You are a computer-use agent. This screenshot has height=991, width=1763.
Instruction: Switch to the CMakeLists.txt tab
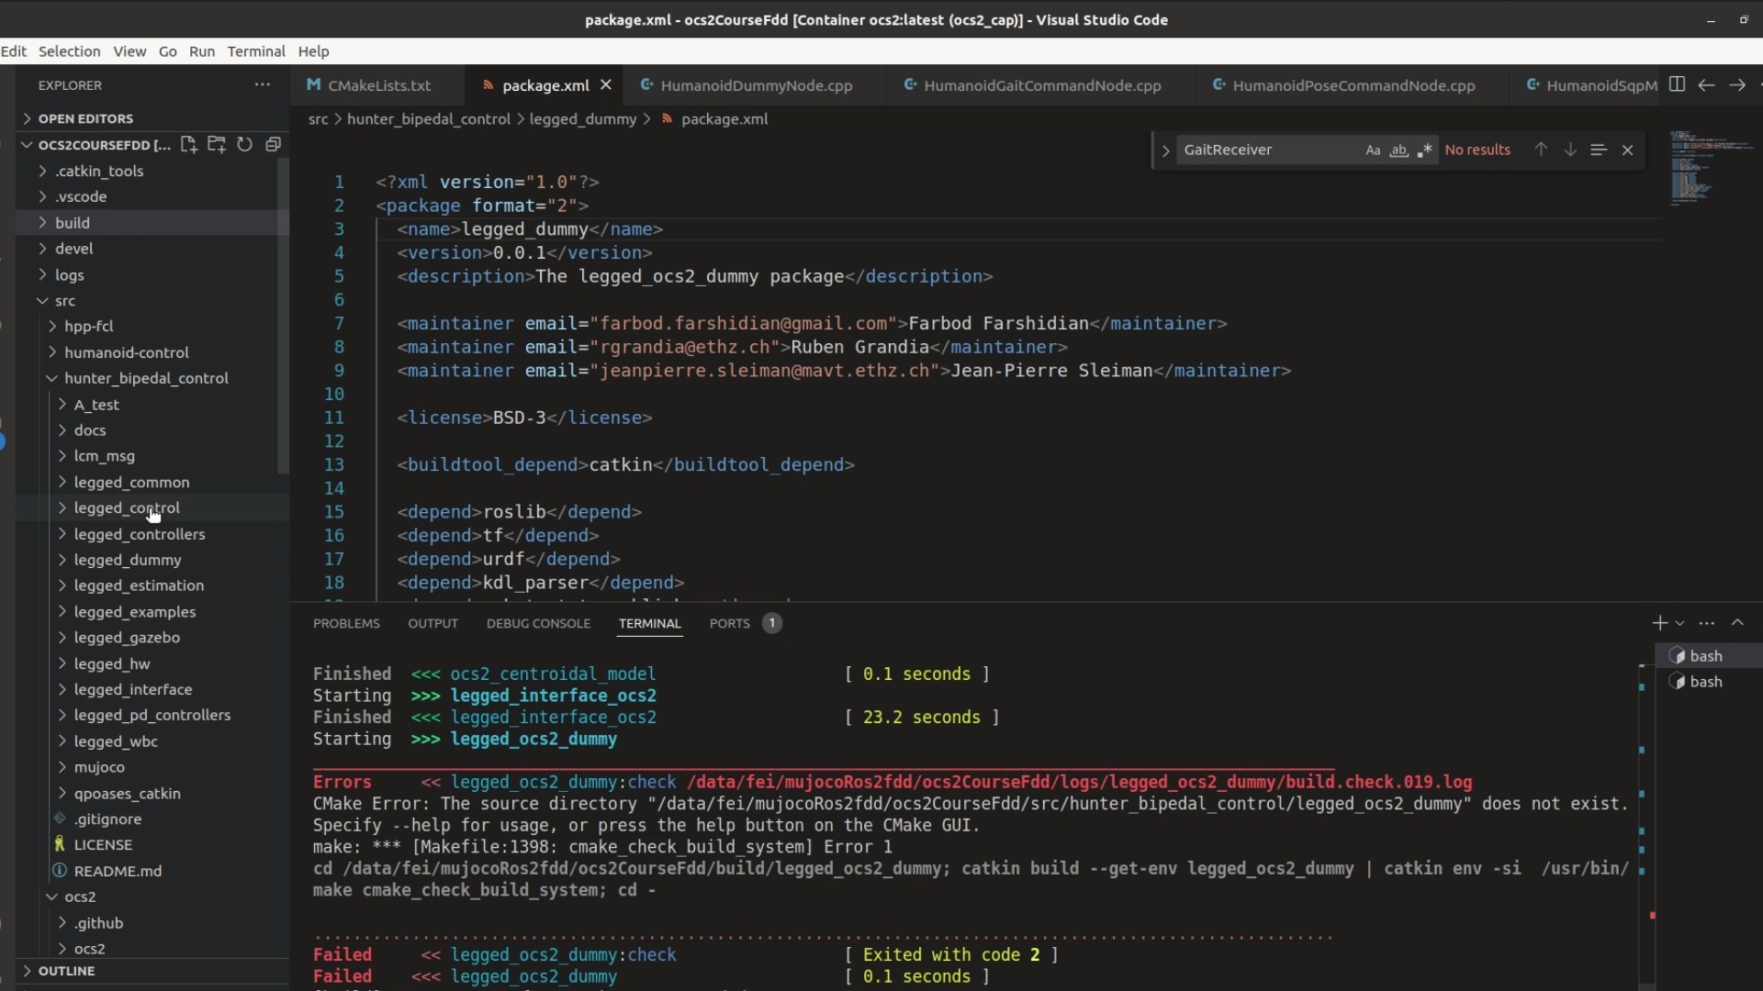coord(378,85)
